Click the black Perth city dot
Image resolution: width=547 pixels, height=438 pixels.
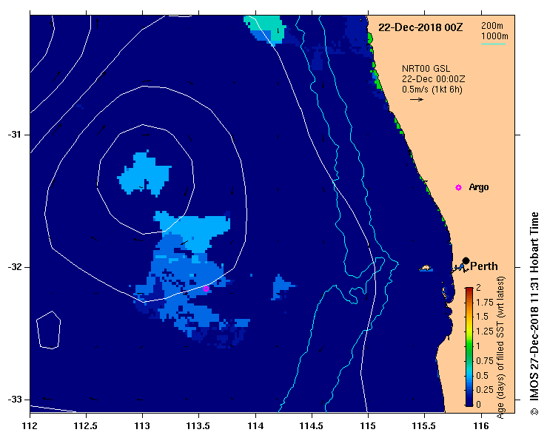(466, 260)
